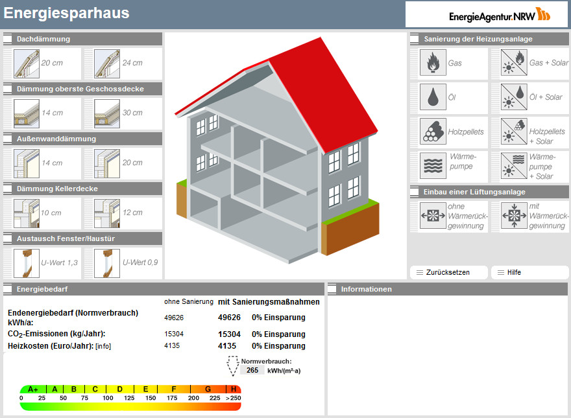This screenshot has height=418, width=571.
Task: Choose the U-Wert 0,9 window option
Action: (107, 262)
